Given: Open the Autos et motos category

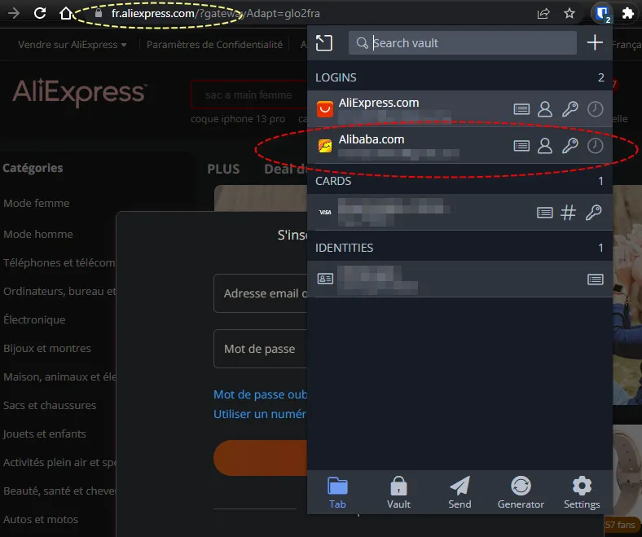Looking at the screenshot, I should point(41,519).
